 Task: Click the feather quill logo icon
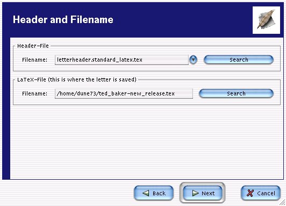266,20
